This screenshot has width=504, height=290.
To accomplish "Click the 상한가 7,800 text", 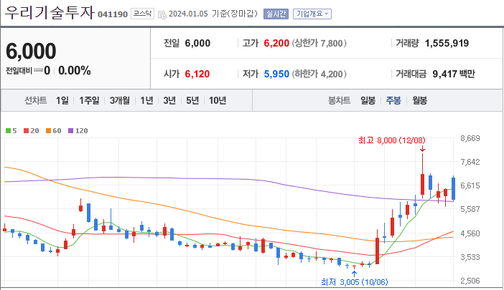I will point(319,43).
